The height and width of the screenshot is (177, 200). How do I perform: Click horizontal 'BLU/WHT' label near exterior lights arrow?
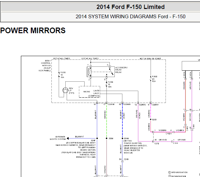[80, 136]
